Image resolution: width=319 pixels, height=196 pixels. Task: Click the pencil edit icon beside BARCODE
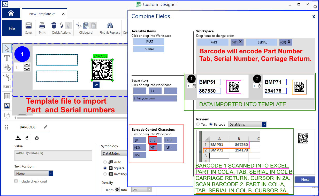point(45,127)
